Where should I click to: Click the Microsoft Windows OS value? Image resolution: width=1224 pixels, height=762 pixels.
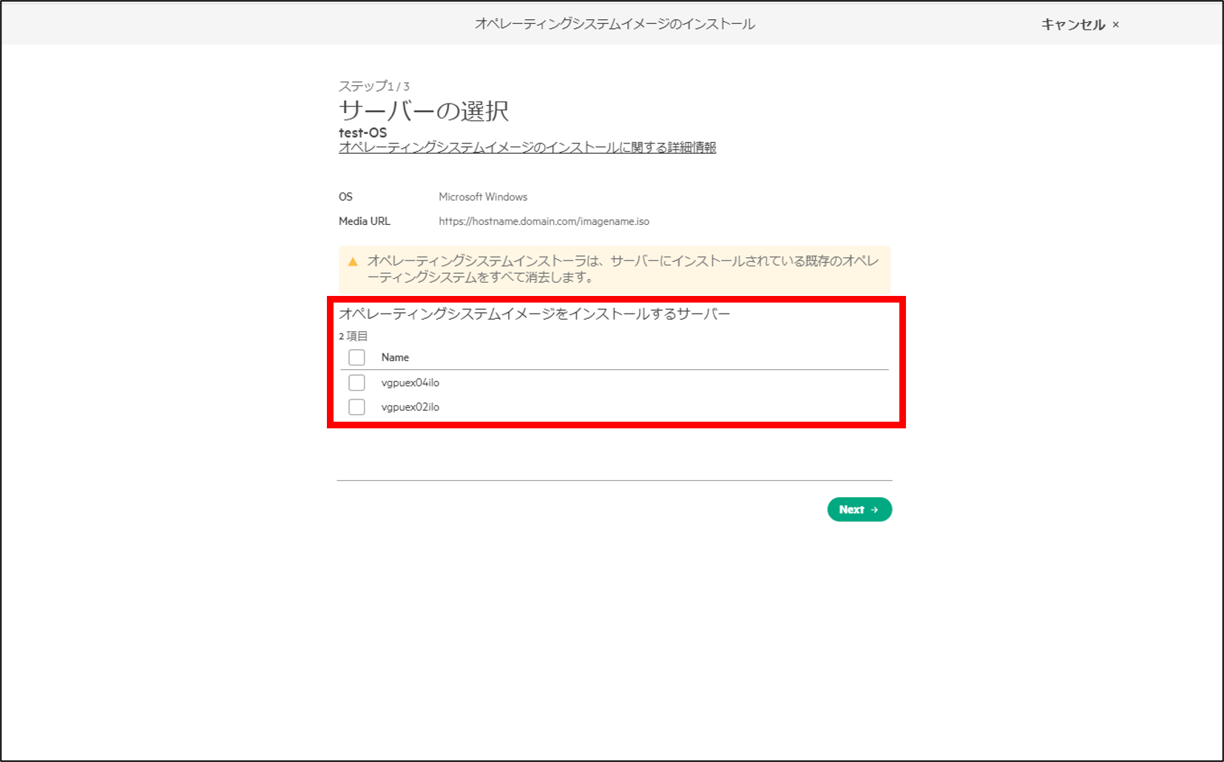coord(483,197)
